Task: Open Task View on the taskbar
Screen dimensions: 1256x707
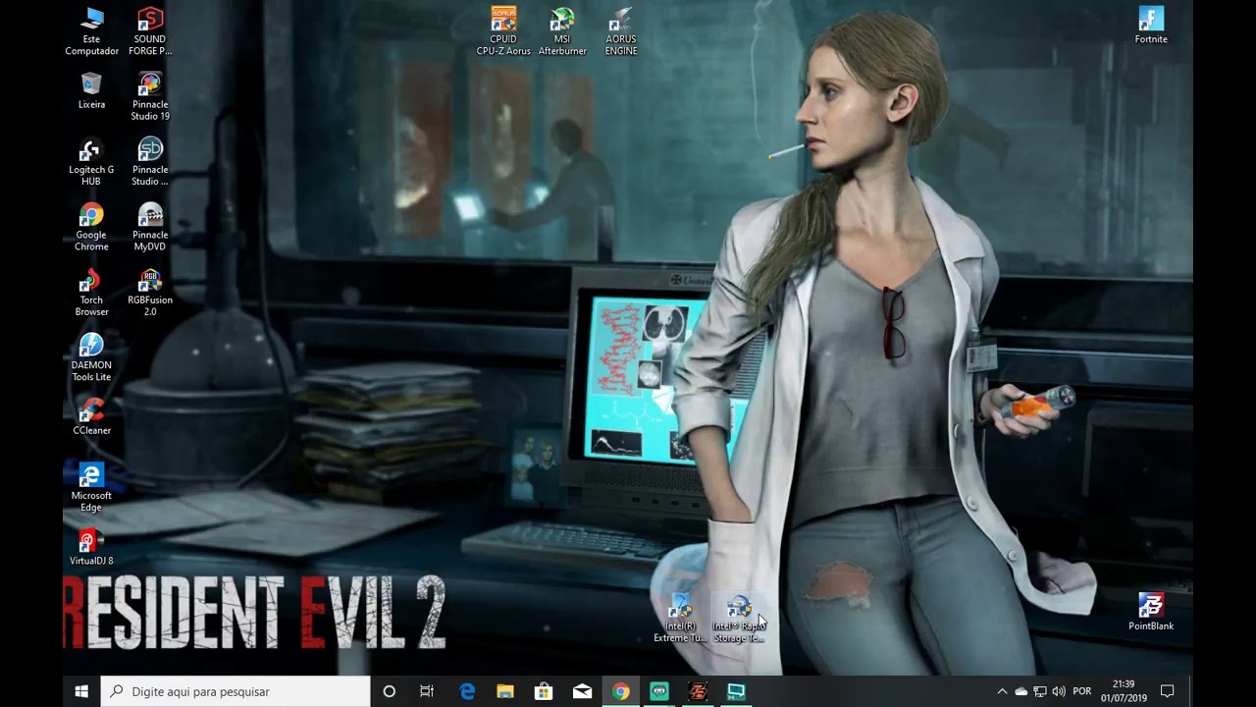Action: pyautogui.click(x=427, y=691)
